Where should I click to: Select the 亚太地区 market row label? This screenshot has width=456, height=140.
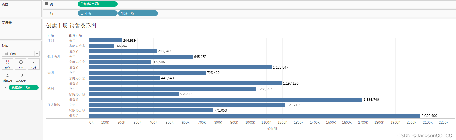click(54, 105)
